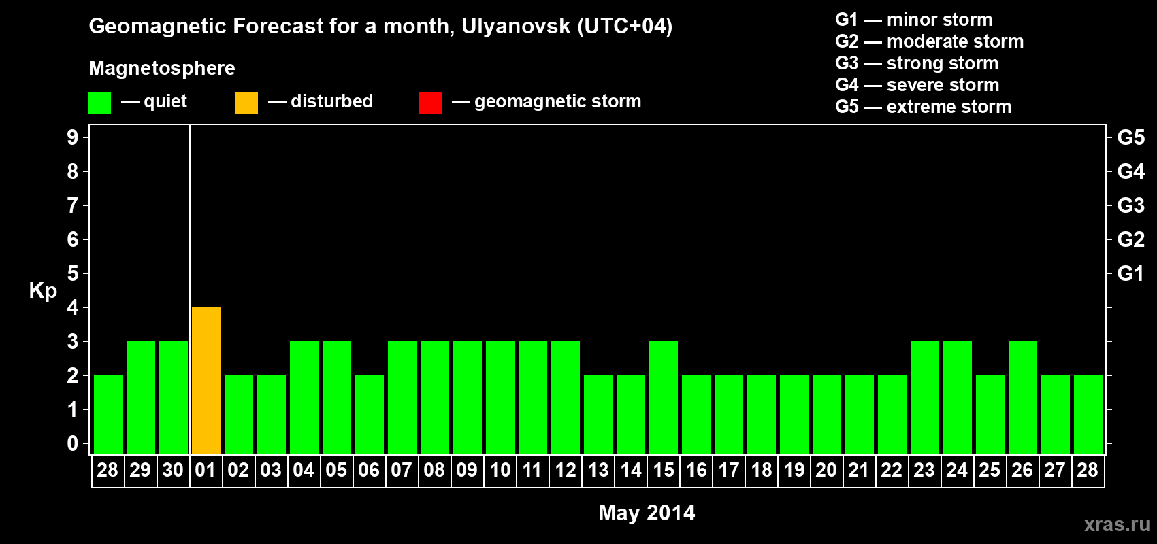Click the date label 19

pos(794,470)
